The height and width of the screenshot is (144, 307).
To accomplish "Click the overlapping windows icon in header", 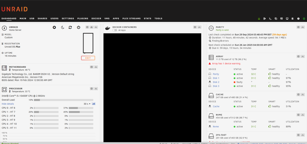I will pyautogui.click(x=276, y=19).
